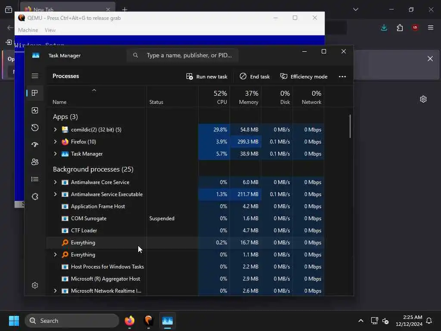
Task: Open the Firefox application hamburger menu
Action: (x=431, y=28)
